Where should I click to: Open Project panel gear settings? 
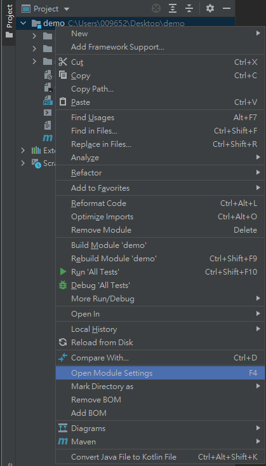coord(210,8)
